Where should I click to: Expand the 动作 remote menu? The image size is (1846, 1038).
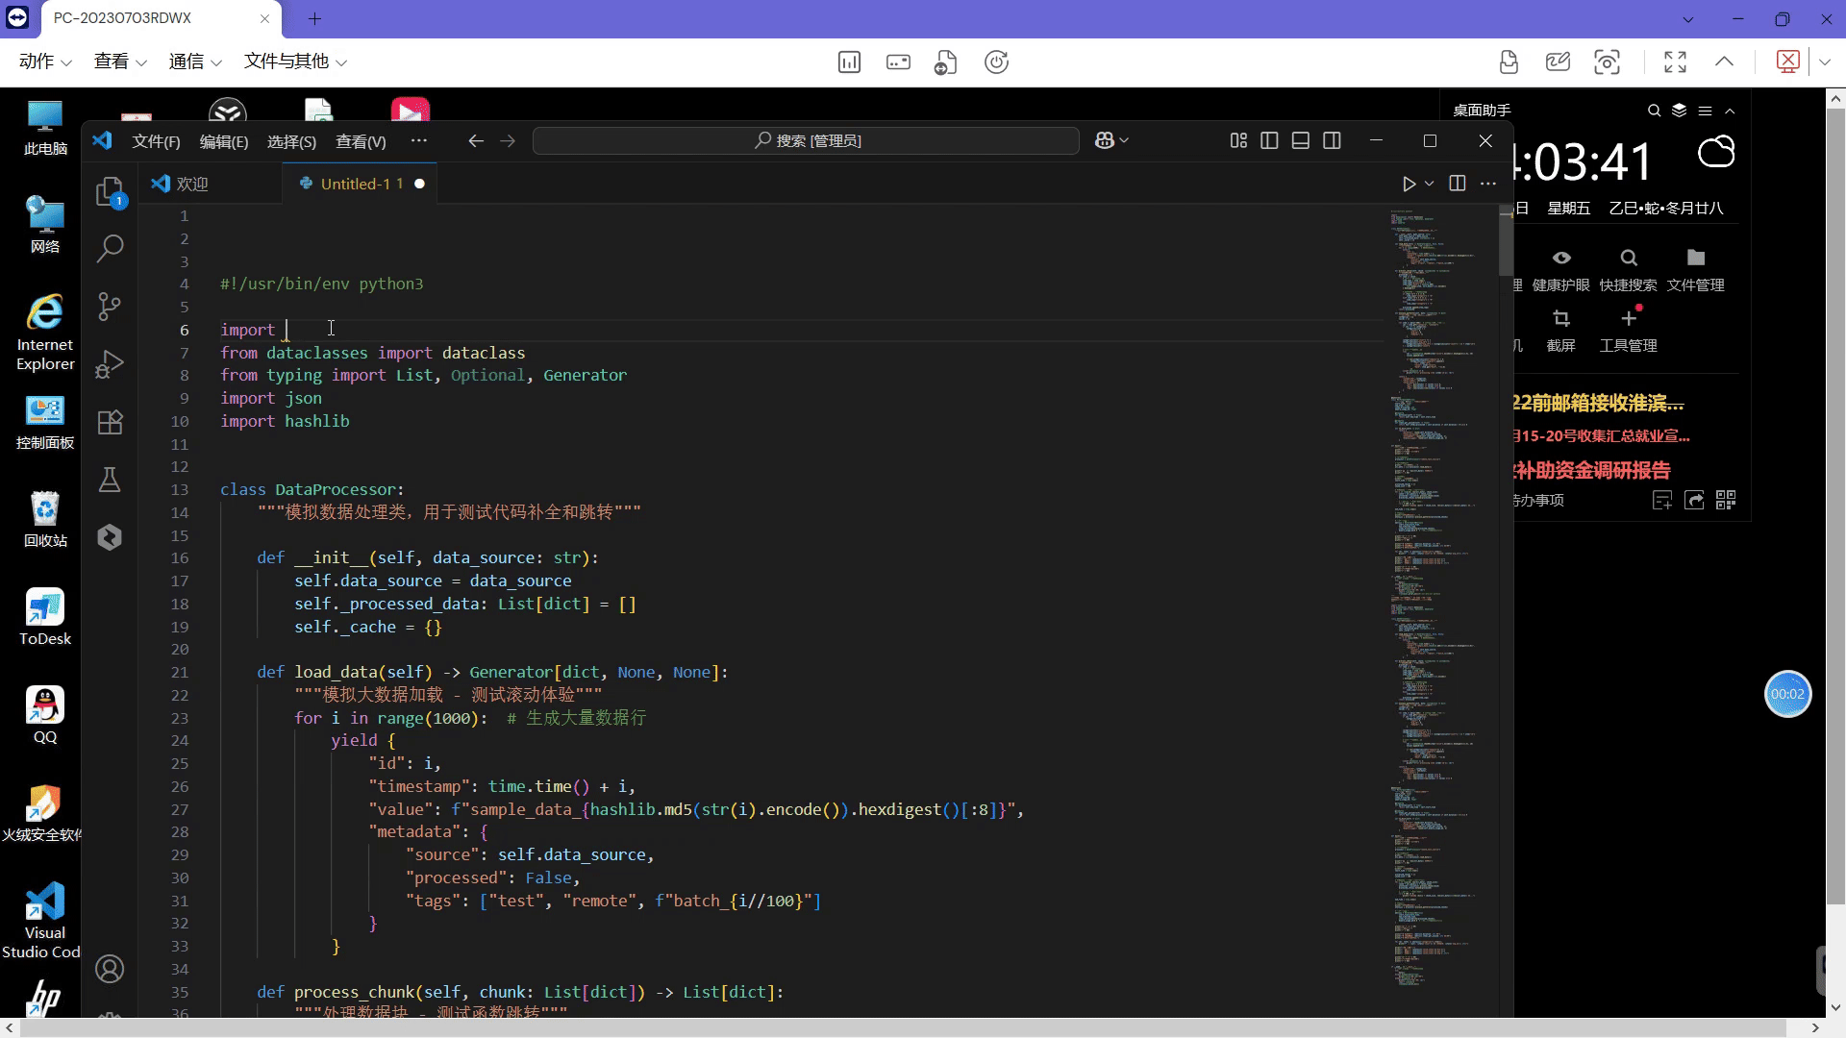(45, 62)
